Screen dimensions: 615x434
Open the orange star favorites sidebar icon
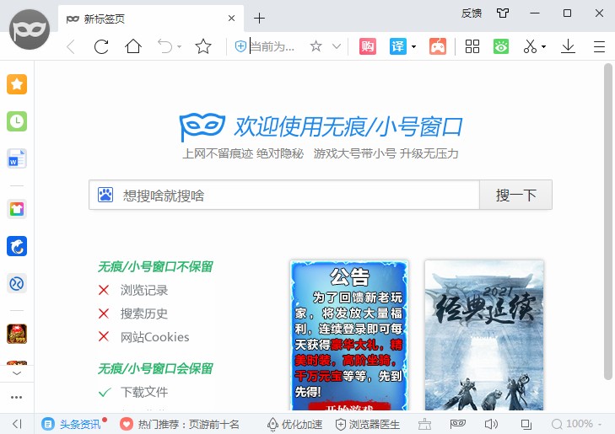pyautogui.click(x=17, y=84)
